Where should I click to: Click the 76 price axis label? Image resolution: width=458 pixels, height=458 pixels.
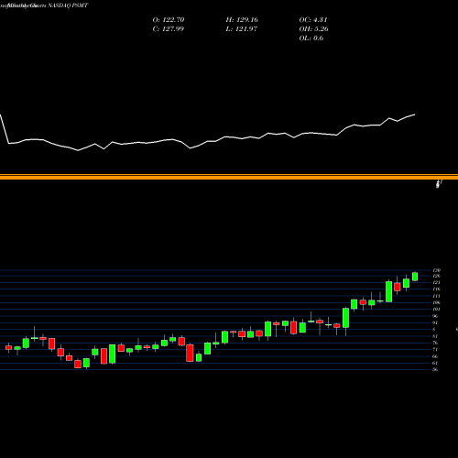point(435,343)
